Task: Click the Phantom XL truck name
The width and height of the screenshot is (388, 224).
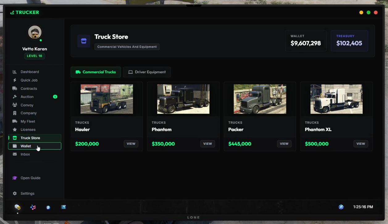Action: (318, 130)
